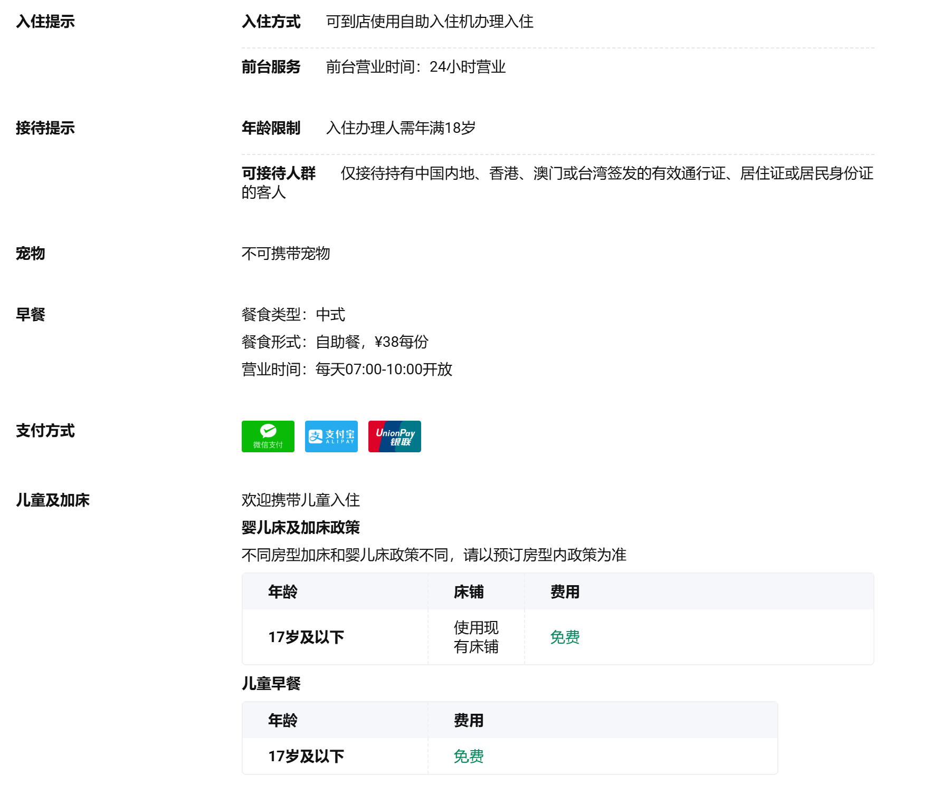Viewport: 932px width, 796px height.
Task: Click the 入住方式 label
Action: (271, 22)
